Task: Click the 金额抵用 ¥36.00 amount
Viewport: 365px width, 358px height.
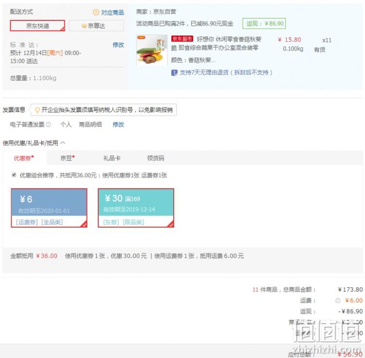Action: tap(47, 256)
